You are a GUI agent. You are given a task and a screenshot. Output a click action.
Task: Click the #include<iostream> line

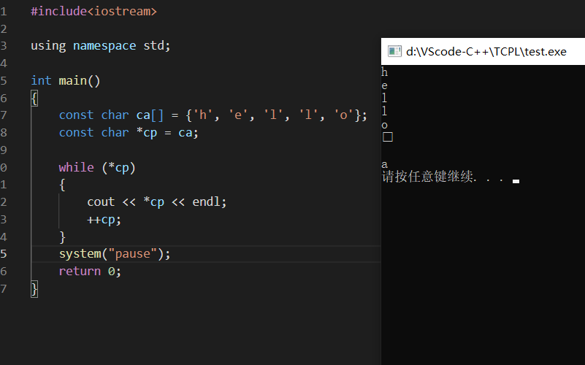(93, 11)
